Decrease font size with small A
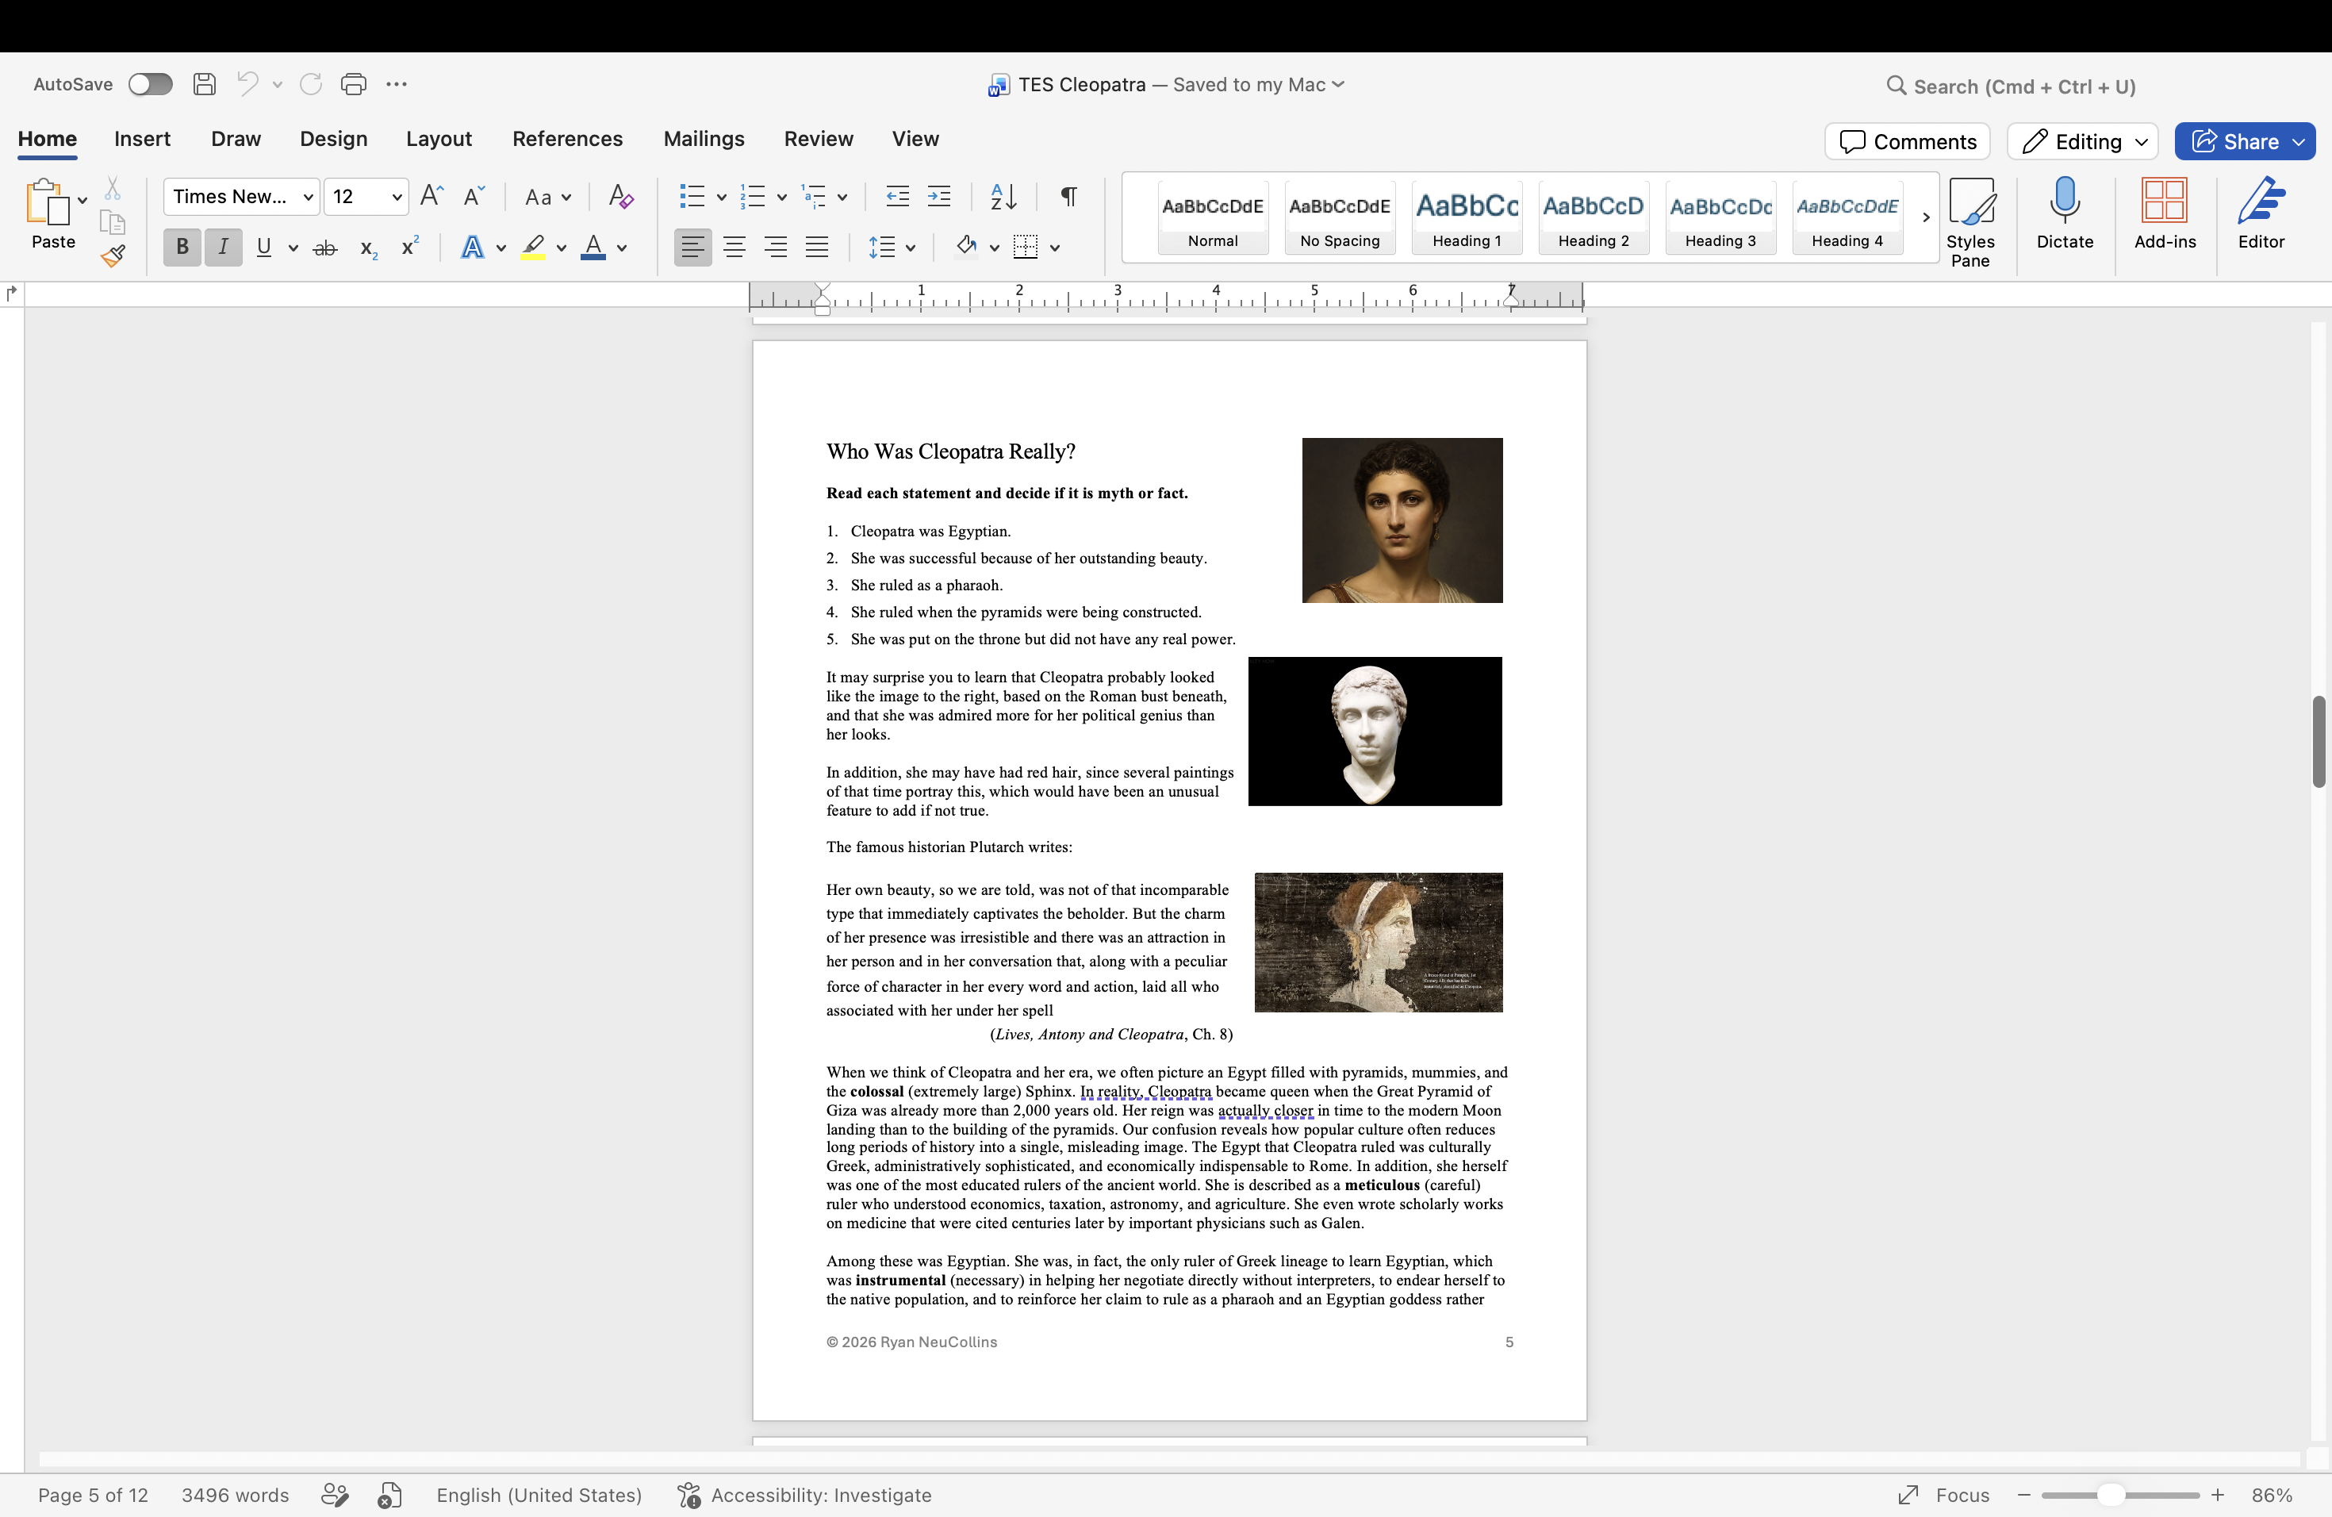 tap(474, 197)
